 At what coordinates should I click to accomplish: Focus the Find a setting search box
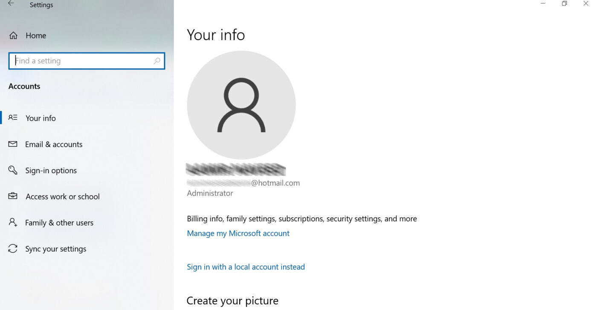[87, 61]
